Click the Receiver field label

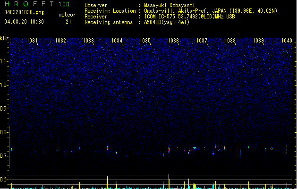tap(96, 17)
